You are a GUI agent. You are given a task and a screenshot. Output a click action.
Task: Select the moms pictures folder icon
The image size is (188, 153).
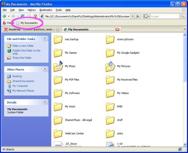[110, 40]
